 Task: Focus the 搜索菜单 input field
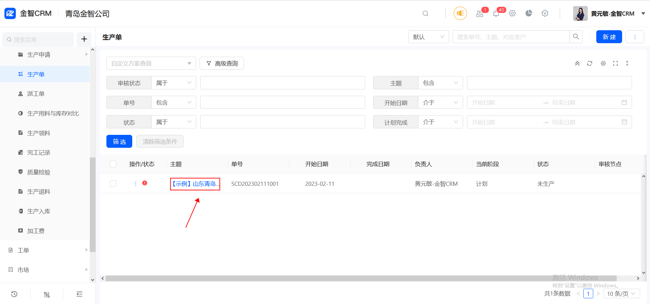(38, 39)
